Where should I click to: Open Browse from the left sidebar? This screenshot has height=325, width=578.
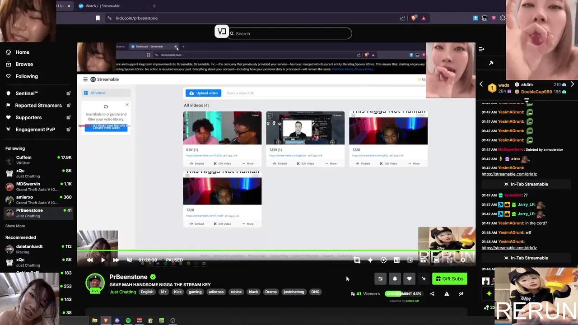[x=24, y=64]
